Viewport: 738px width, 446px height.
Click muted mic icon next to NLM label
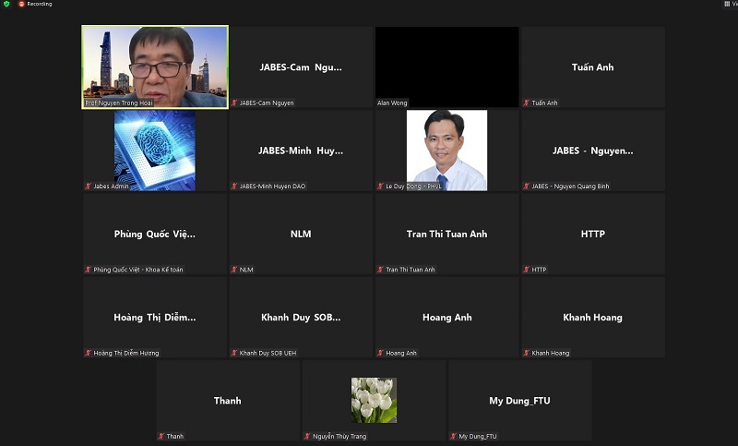pos(234,270)
